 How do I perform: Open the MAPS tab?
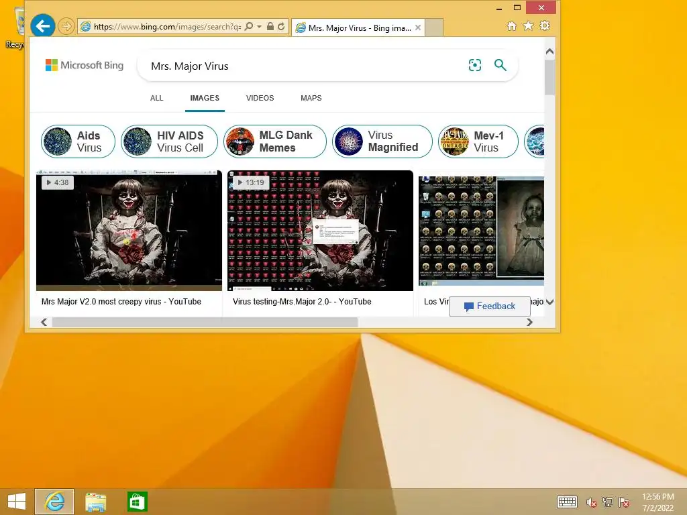click(x=311, y=98)
